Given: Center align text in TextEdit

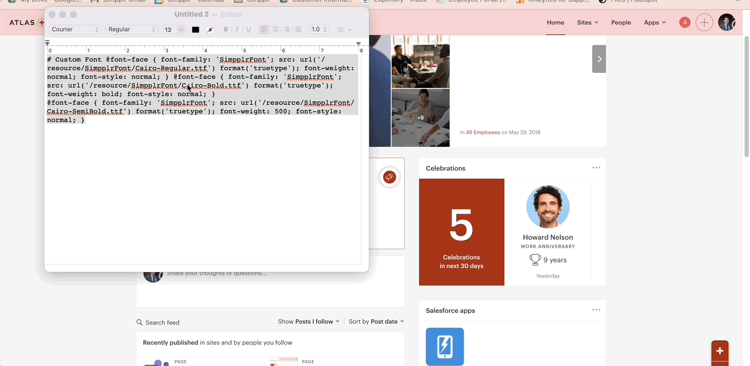Looking at the screenshot, I should click(x=275, y=30).
